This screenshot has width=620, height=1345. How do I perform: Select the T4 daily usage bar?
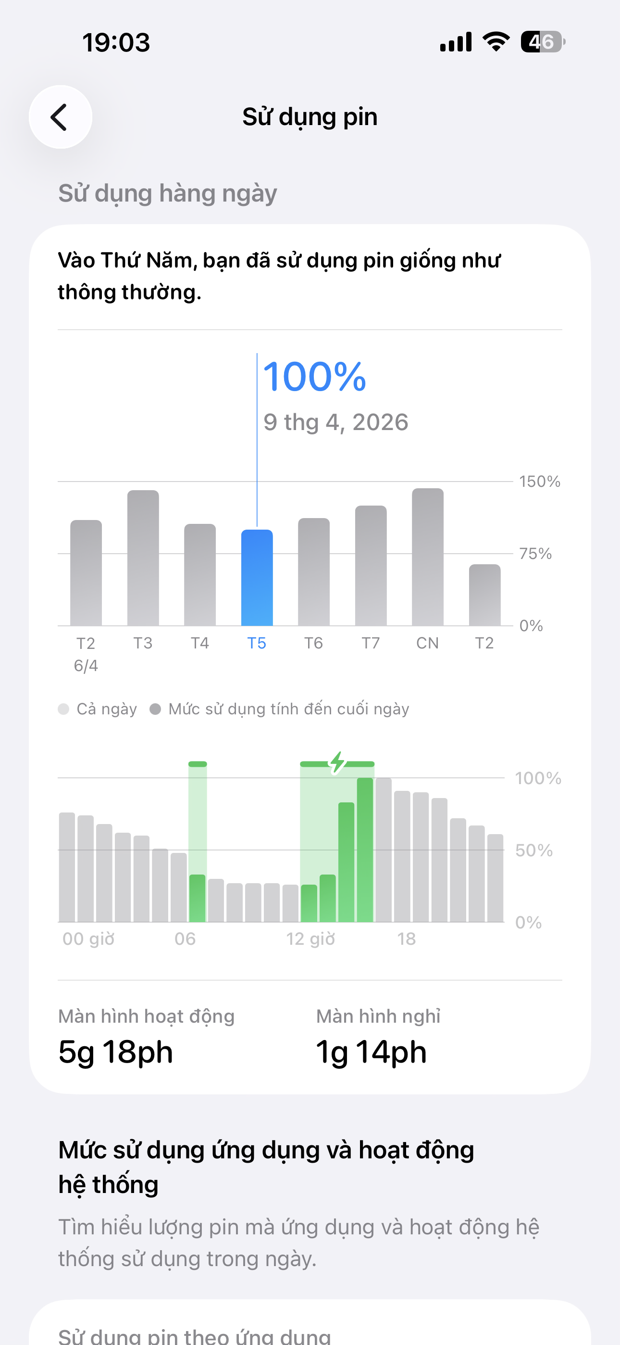(x=200, y=574)
